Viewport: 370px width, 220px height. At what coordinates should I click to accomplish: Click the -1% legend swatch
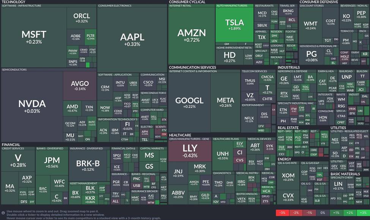309,213
